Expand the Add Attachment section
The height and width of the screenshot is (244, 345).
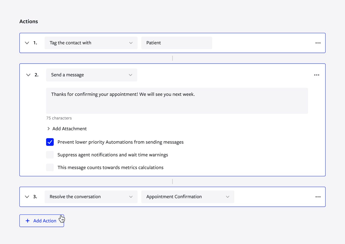click(67, 129)
